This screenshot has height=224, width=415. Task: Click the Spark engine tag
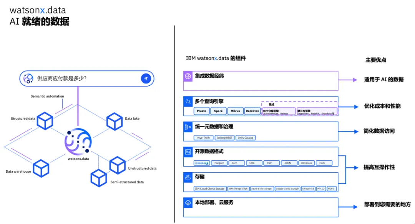[x=218, y=111]
